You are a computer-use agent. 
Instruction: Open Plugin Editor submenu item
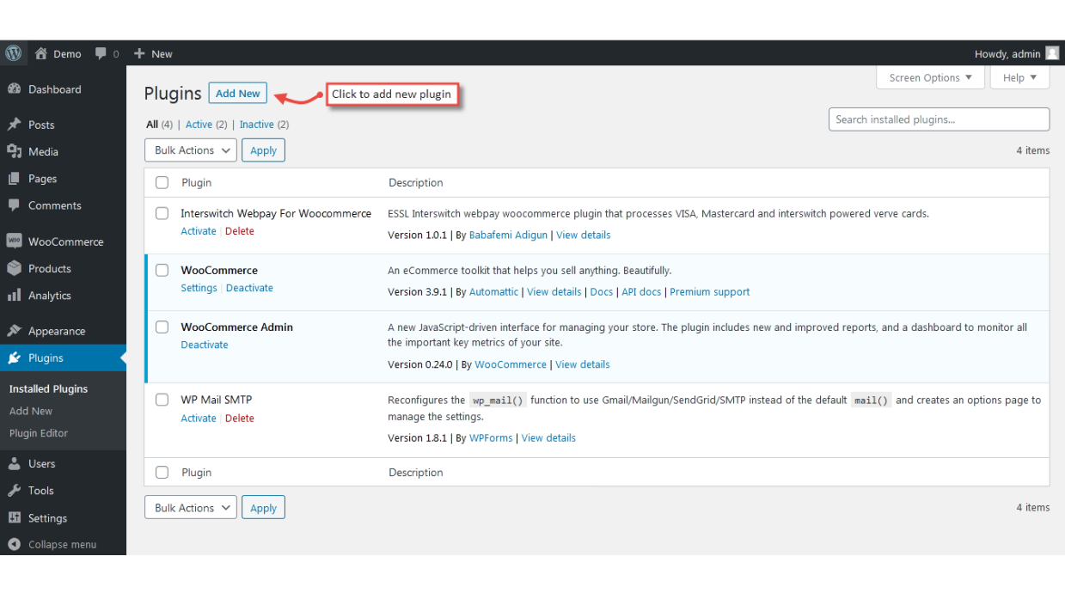(x=39, y=433)
